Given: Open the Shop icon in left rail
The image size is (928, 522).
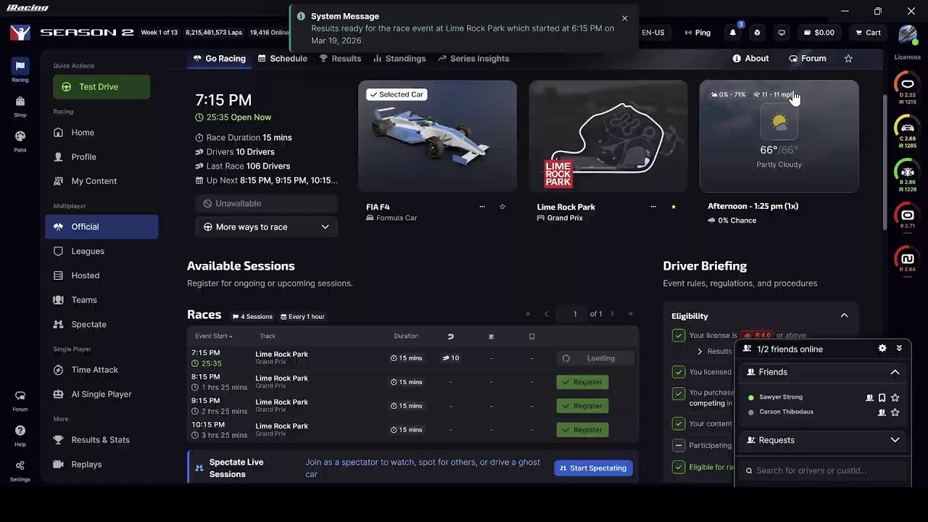Looking at the screenshot, I should coord(20,106).
